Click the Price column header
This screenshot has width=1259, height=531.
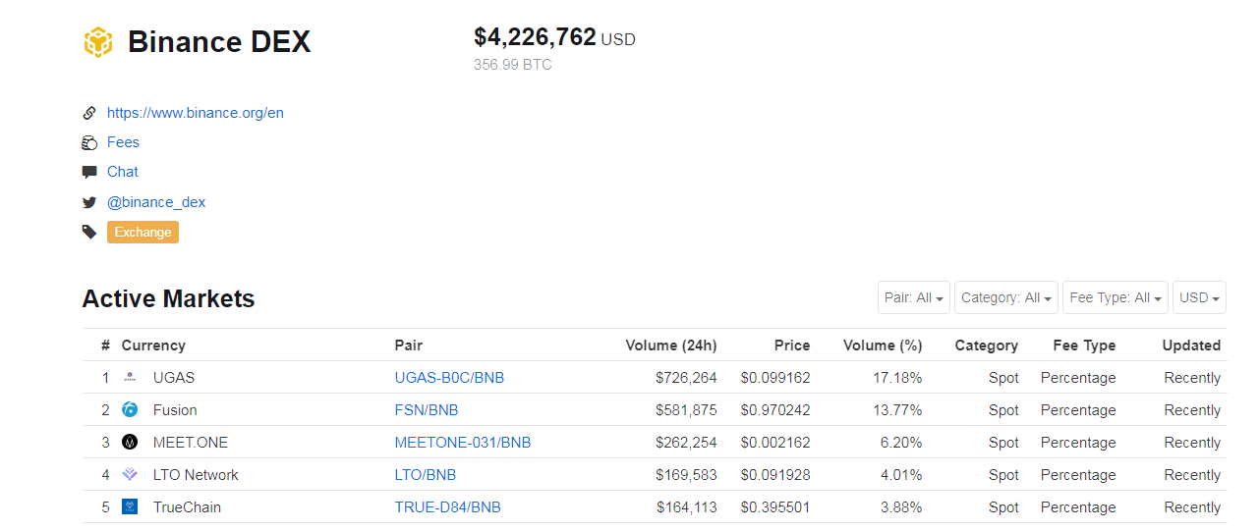coord(792,345)
